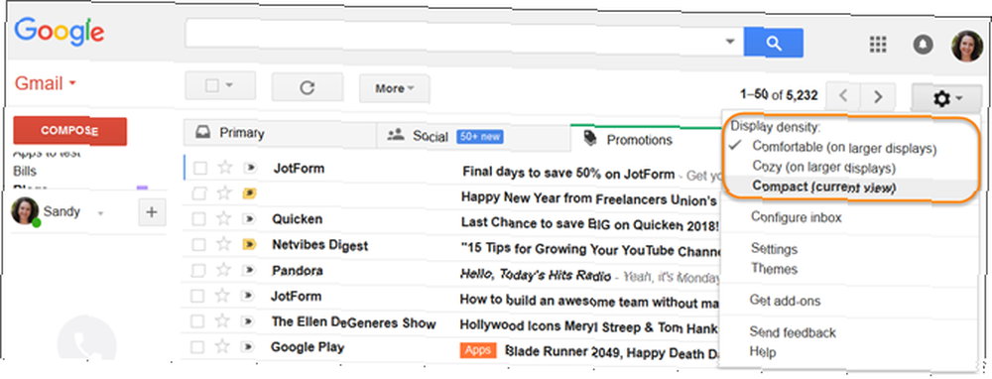The image size is (992, 379).
Task: Show search options arrow in the search box
Action: coord(730,43)
